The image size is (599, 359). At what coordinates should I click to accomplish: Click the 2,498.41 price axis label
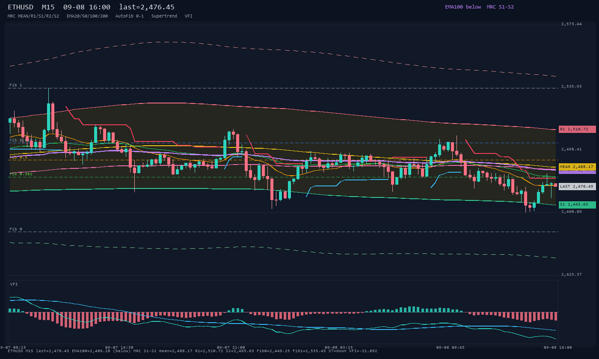tap(572, 149)
